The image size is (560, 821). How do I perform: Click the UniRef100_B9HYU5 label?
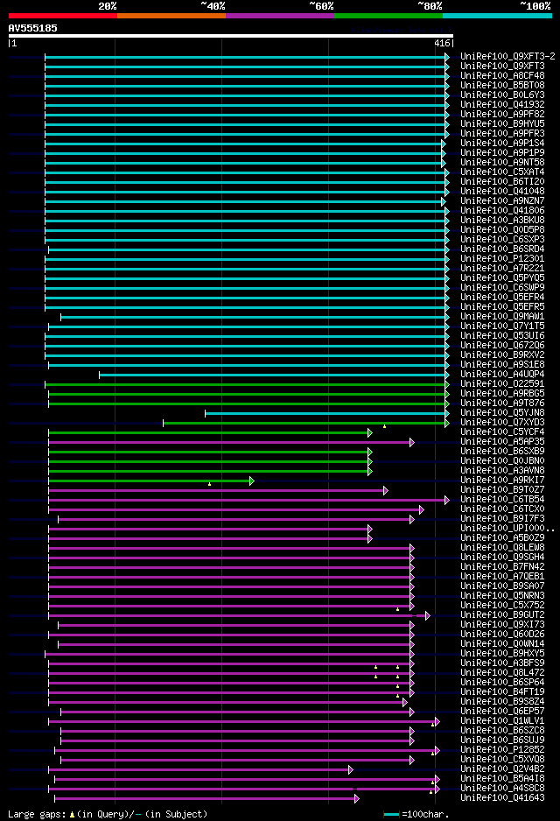pyautogui.click(x=502, y=124)
